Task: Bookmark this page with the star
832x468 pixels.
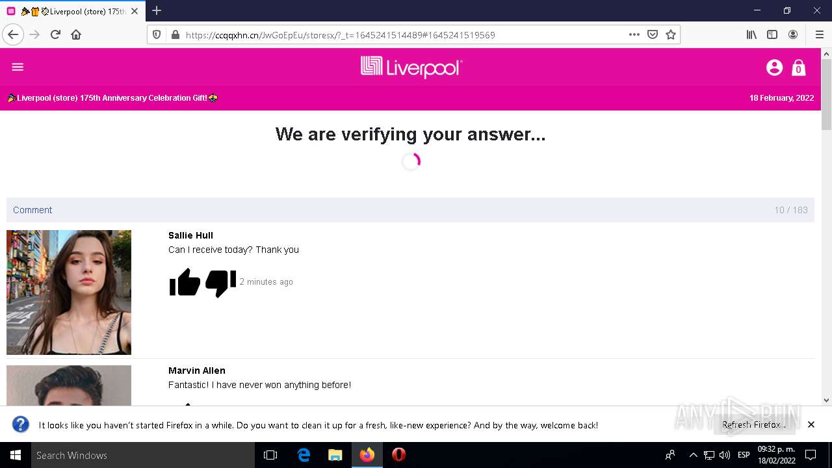Action: [x=671, y=34]
